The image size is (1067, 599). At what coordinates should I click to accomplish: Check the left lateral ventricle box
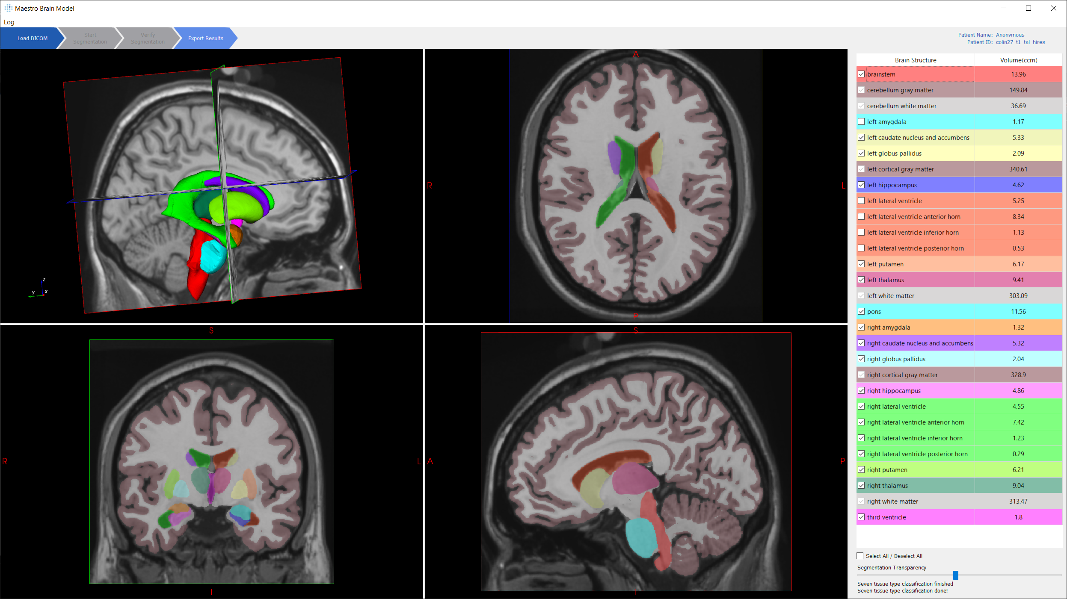pos(861,201)
